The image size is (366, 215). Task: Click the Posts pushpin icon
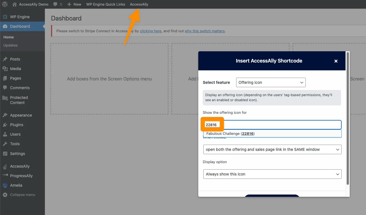pos(5,59)
